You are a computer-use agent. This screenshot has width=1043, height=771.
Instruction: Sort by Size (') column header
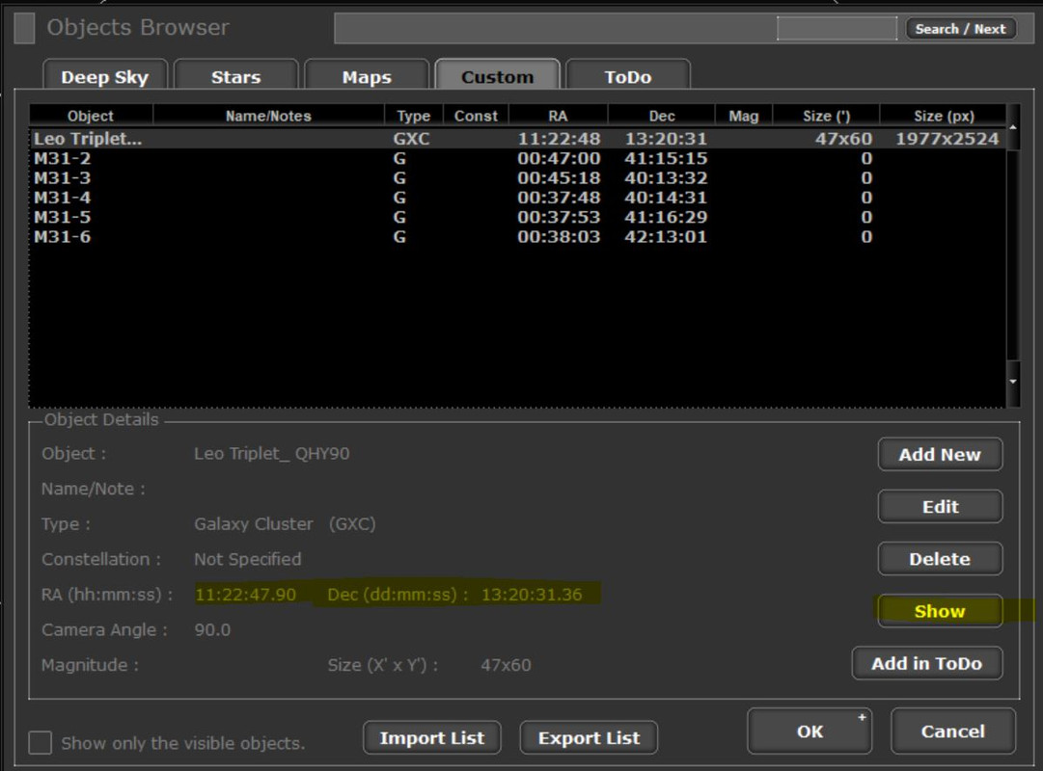pyautogui.click(x=826, y=116)
